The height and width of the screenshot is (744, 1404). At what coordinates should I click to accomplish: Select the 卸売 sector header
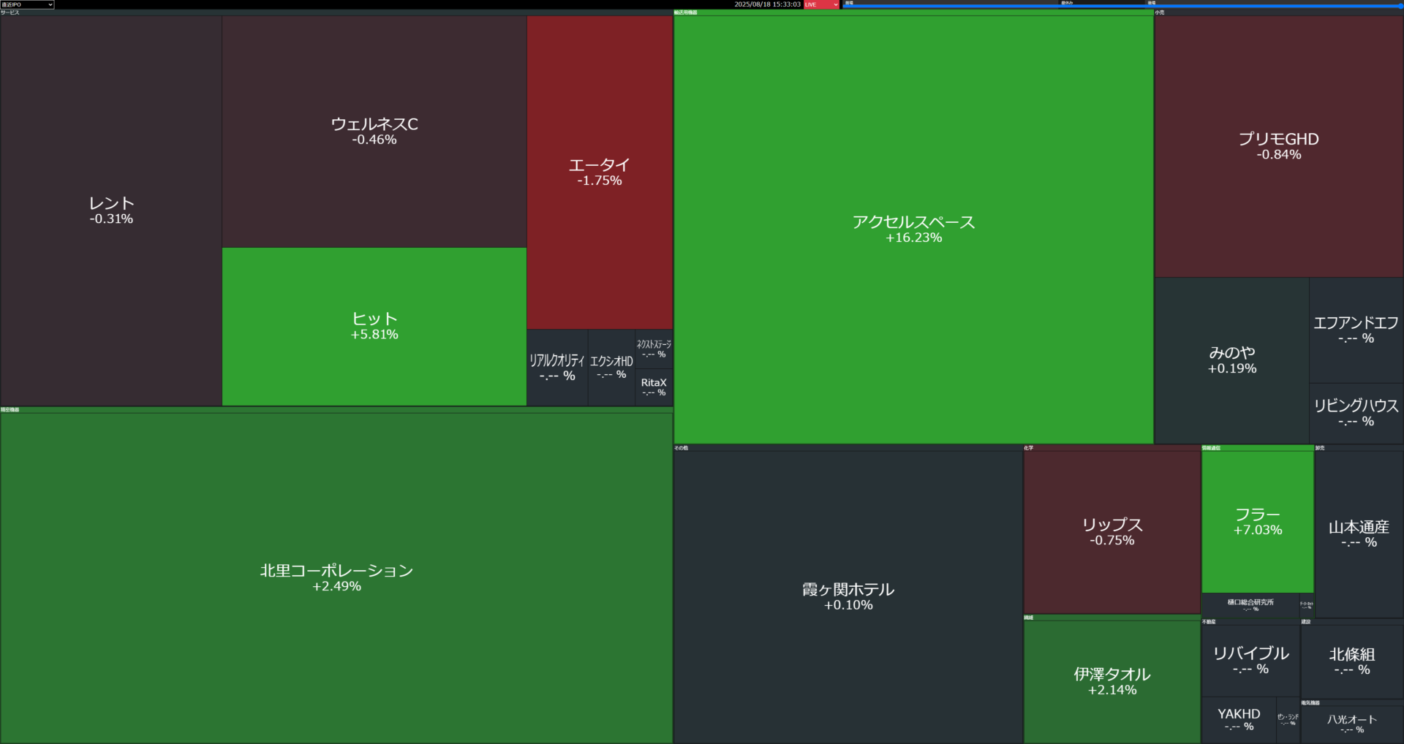click(x=1359, y=448)
